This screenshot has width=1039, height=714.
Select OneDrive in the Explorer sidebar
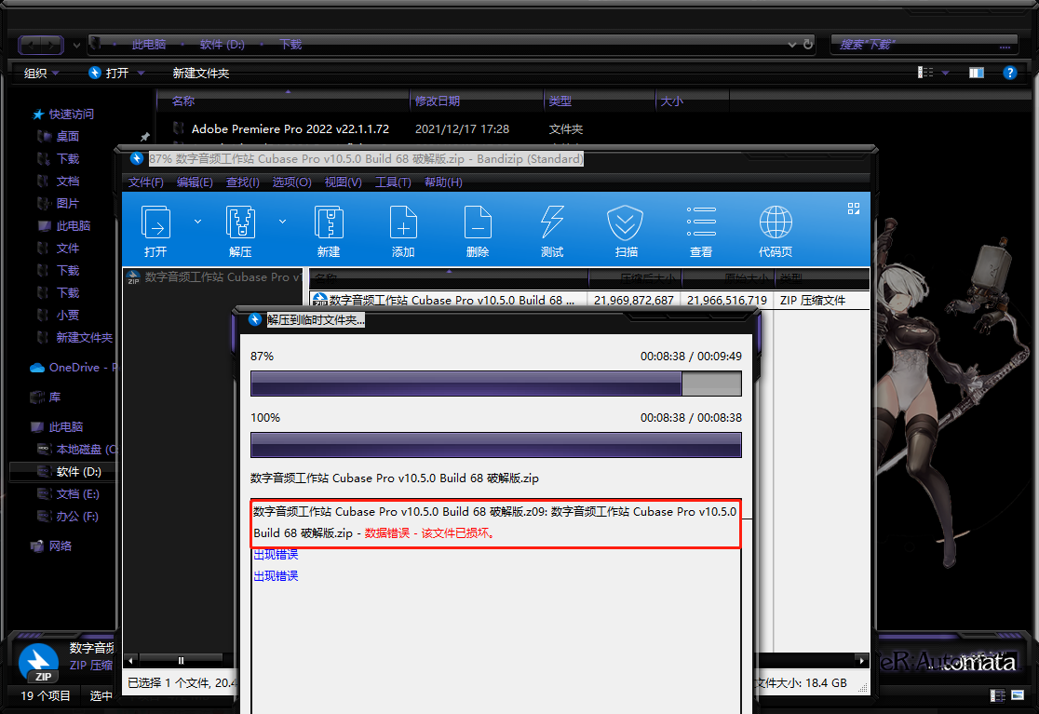pyautogui.click(x=73, y=368)
